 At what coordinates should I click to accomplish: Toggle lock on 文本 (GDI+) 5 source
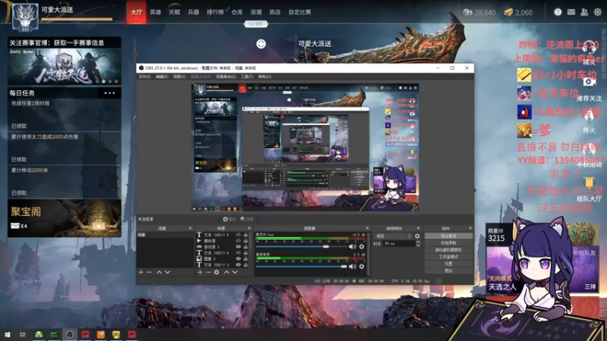click(245, 235)
